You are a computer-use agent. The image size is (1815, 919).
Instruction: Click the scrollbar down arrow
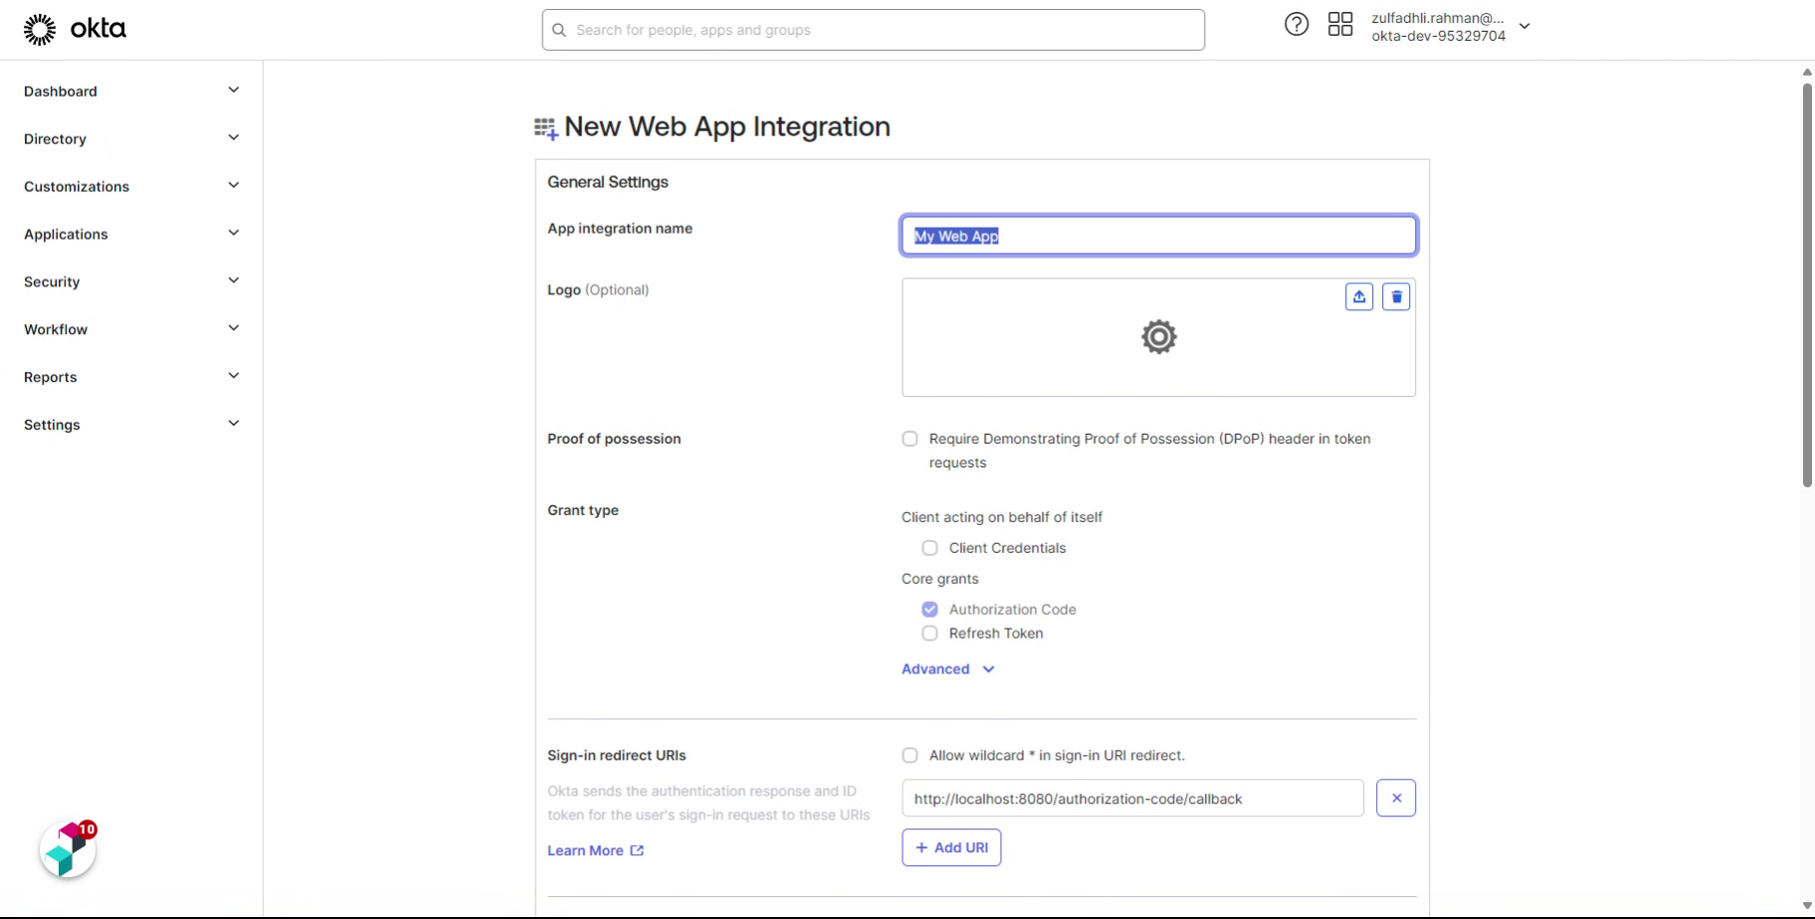pyautogui.click(x=1807, y=906)
